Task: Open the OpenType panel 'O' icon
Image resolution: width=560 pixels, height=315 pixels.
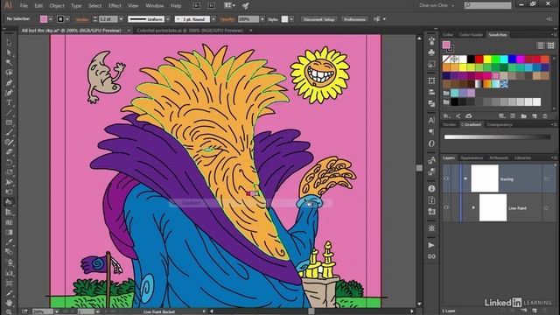Action: click(431, 143)
